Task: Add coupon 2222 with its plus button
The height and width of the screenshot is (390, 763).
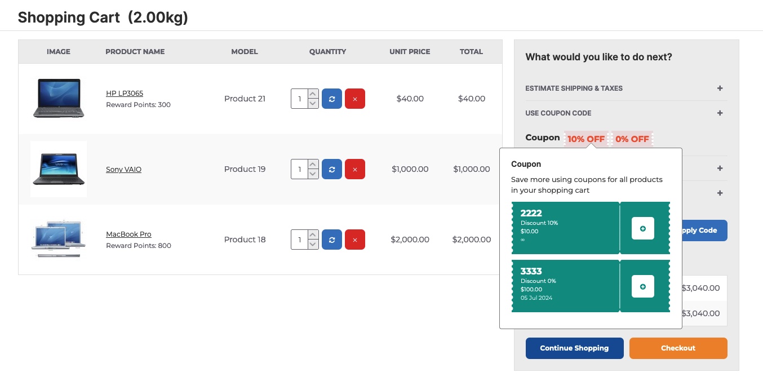Action: coord(643,228)
